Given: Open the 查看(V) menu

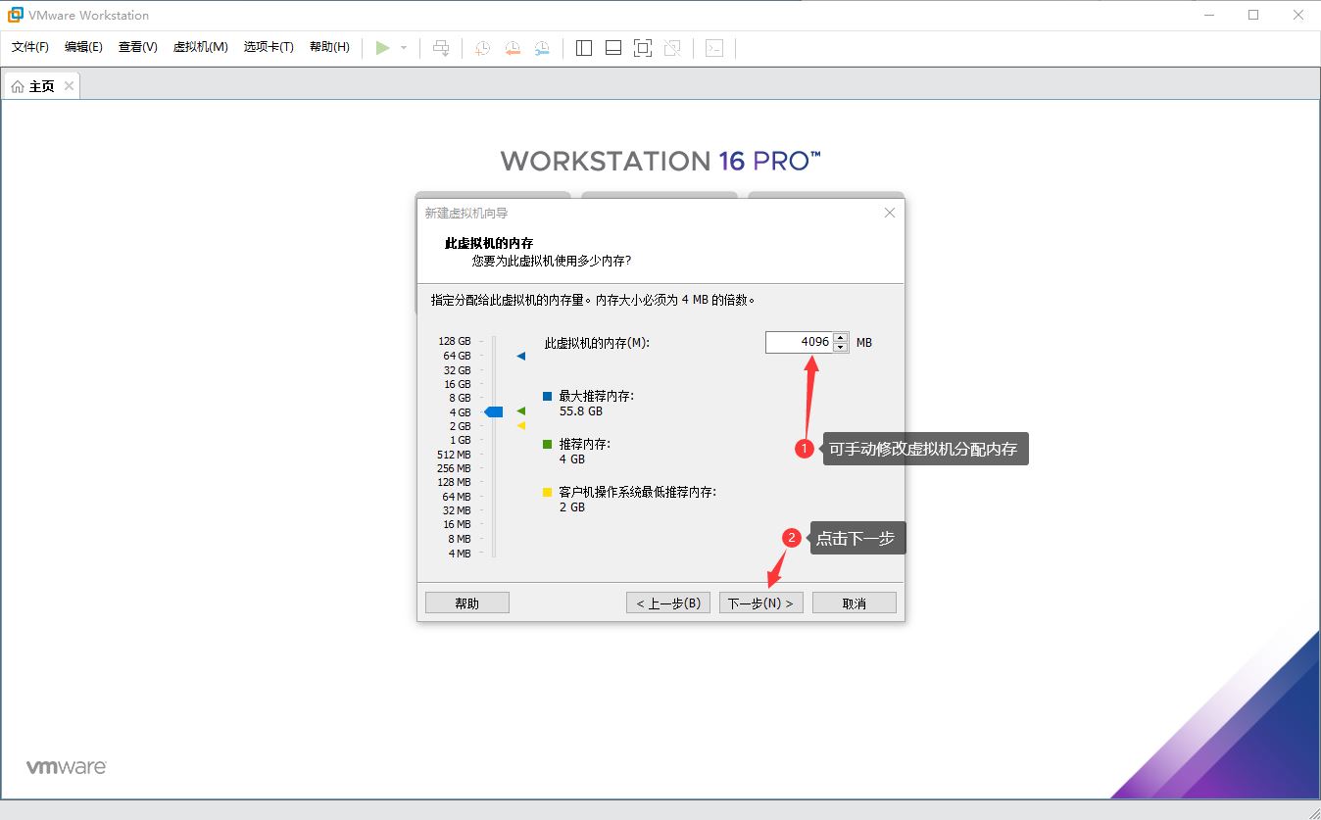Looking at the screenshot, I should 138,47.
